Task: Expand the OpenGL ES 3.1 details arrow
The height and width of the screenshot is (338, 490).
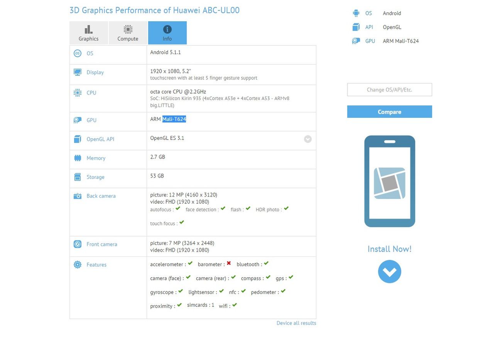Action: click(x=308, y=139)
